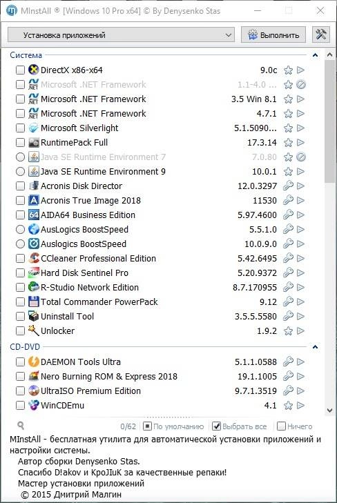Enable the Nero Burning ROM checkbox
Screen dimensions: 337x503
[x=20, y=376]
